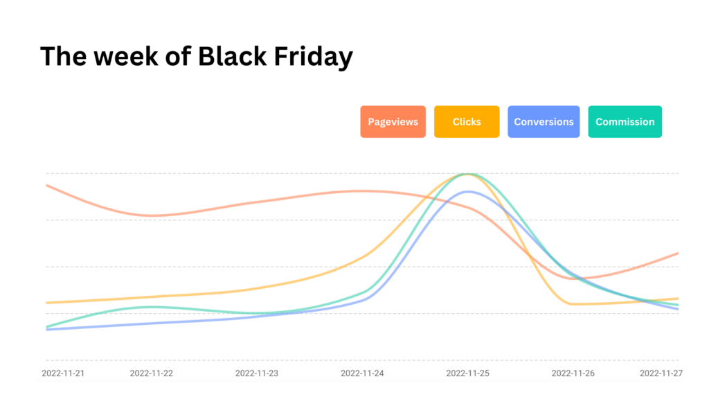Toggle the Pageviews series button
This screenshot has width=709, height=399.
click(393, 122)
